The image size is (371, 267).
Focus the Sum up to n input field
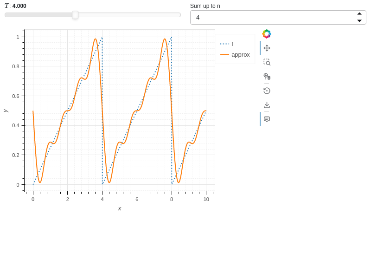click(x=278, y=17)
